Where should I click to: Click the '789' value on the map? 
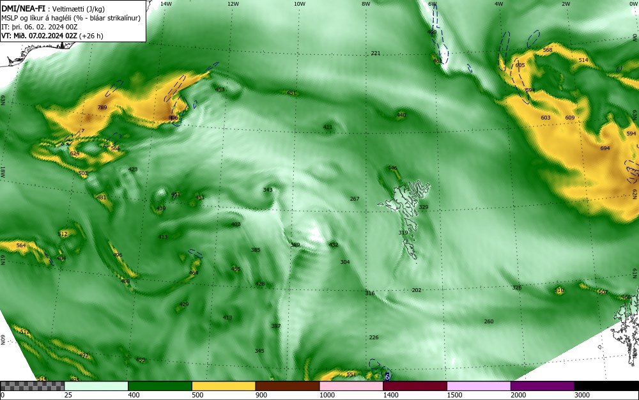coord(102,107)
